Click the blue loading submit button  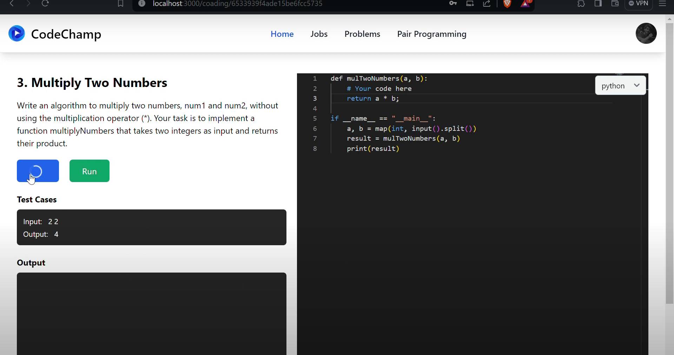pos(38,171)
